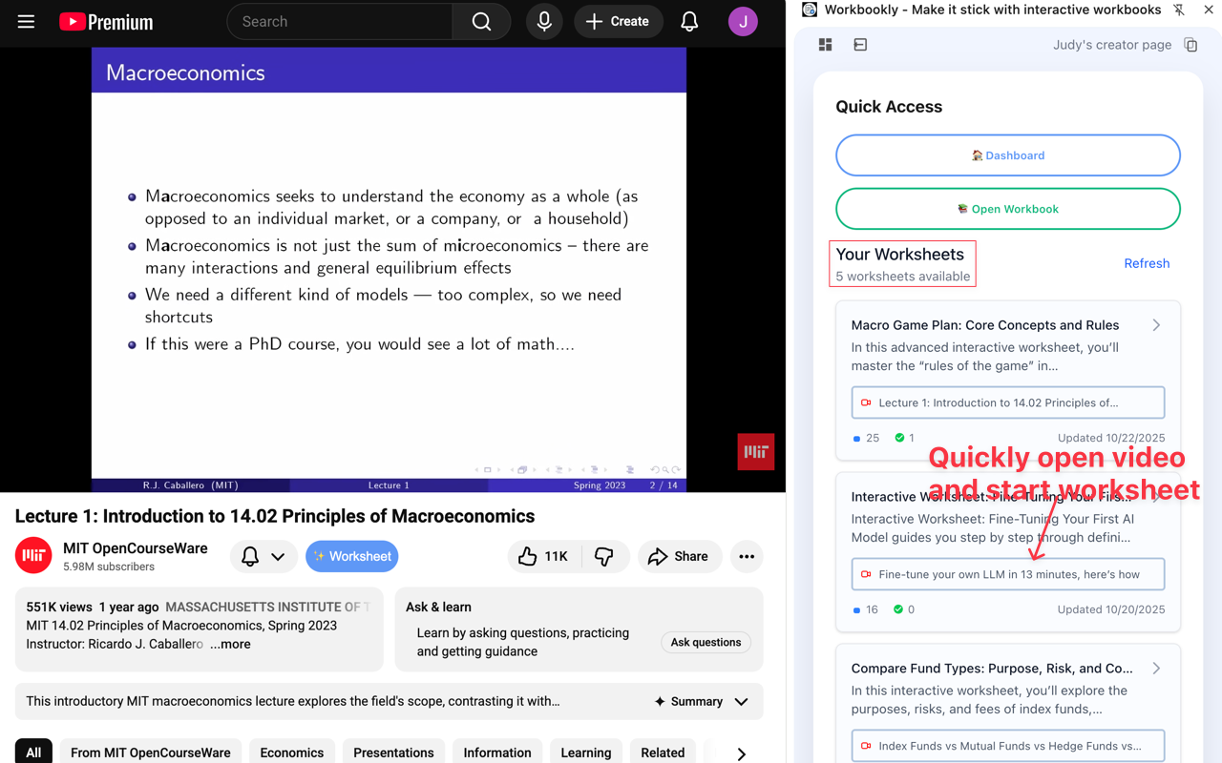The width and height of the screenshot is (1222, 763).
Task: Click Updated 10/20/2025 text
Action: 1111,609
